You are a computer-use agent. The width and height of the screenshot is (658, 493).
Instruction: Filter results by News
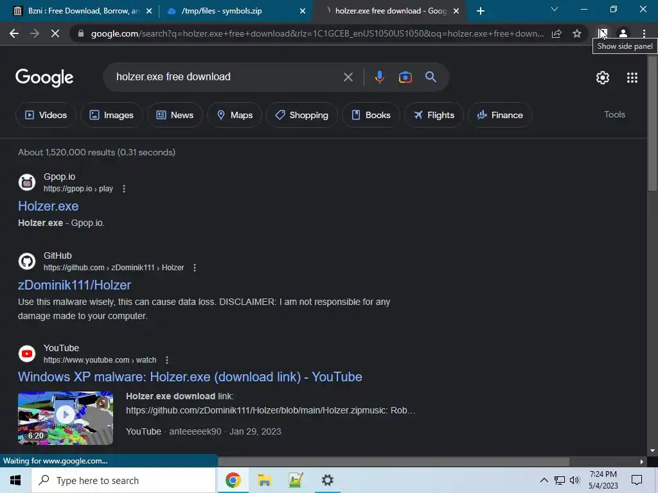[x=175, y=115]
